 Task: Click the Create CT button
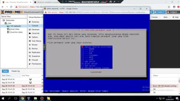tap(160, 12)
